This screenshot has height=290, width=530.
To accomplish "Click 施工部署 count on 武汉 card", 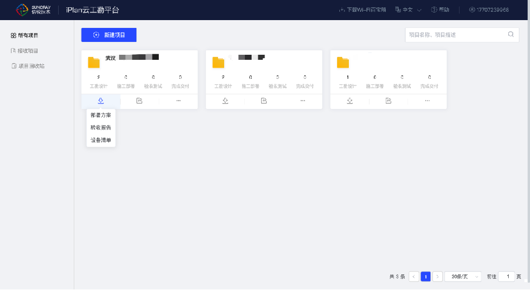I will coord(126,78).
